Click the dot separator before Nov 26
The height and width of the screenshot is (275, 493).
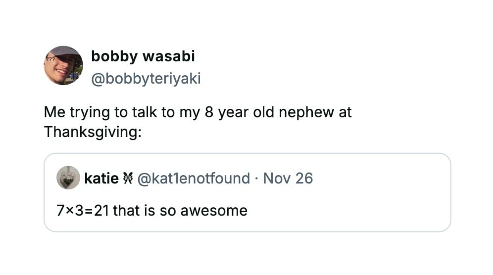point(256,178)
